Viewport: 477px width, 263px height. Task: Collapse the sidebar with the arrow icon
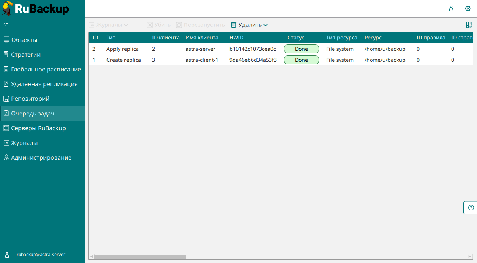coord(6,25)
